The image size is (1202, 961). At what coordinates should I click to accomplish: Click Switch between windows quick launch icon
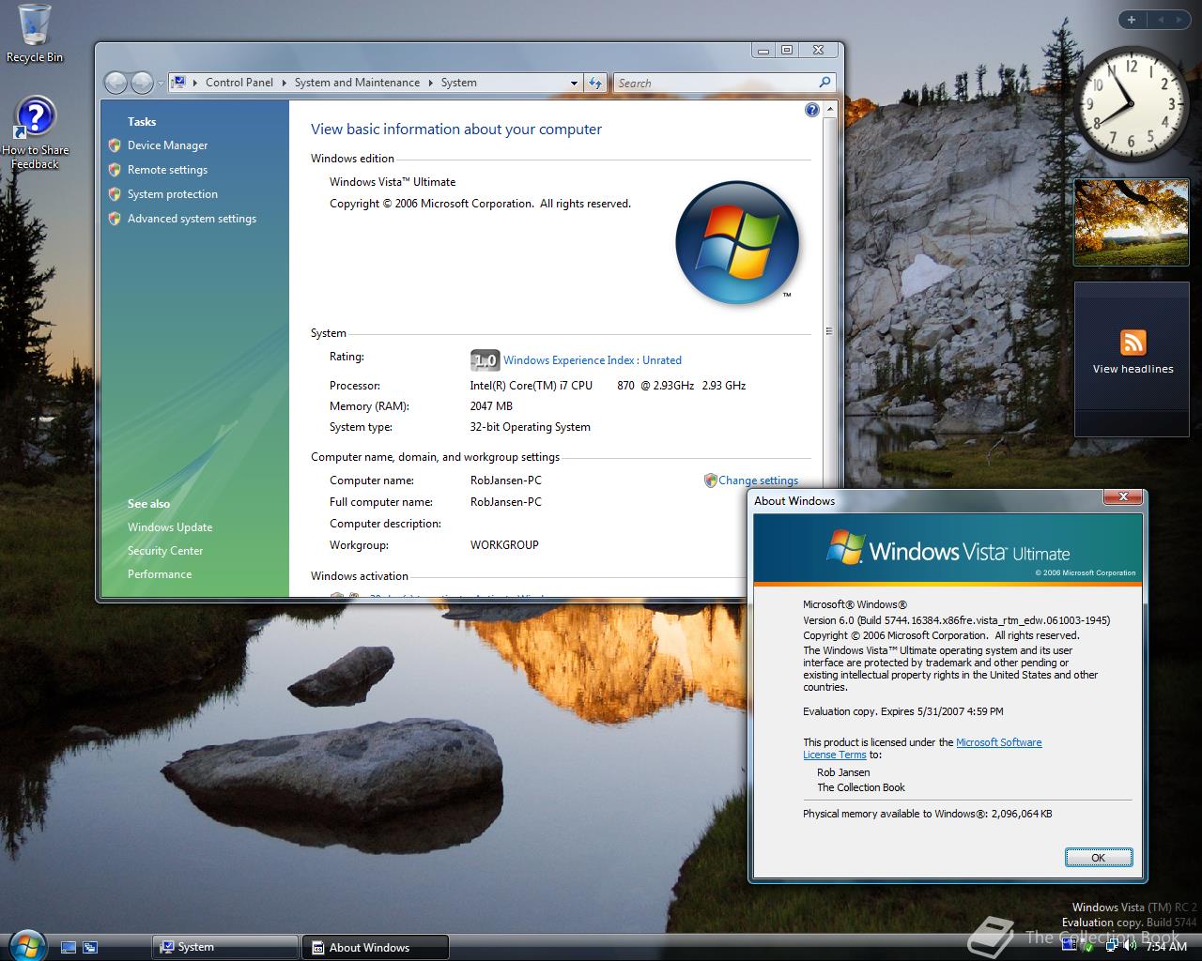[x=90, y=947]
